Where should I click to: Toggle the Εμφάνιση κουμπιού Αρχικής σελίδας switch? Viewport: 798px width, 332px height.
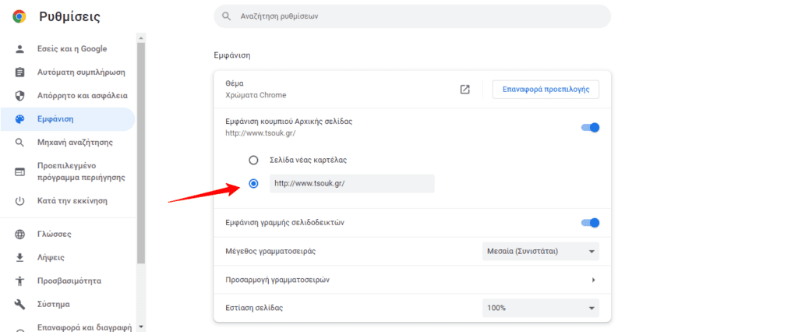coord(590,127)
